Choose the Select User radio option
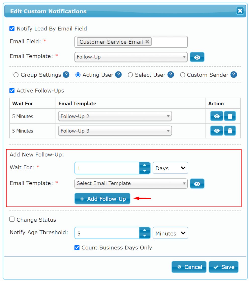Screen dimensions: 251x282 (130, 75)
